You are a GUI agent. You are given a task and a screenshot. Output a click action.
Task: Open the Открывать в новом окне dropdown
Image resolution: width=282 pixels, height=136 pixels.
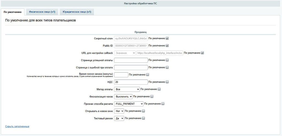(119, 111)
